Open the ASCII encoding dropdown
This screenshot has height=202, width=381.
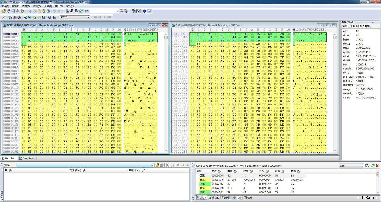pos(88,17)
